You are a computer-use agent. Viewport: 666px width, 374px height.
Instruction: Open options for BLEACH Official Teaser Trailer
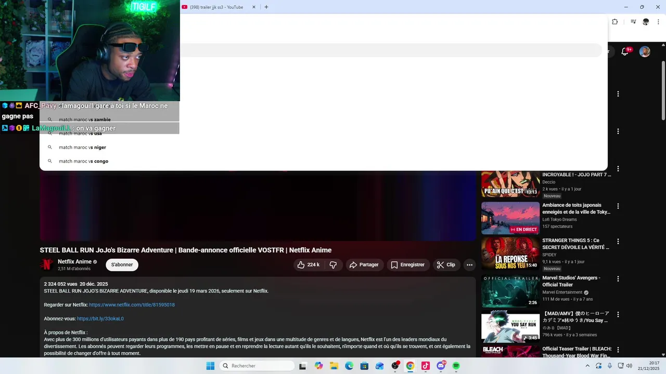coord(618,351)
